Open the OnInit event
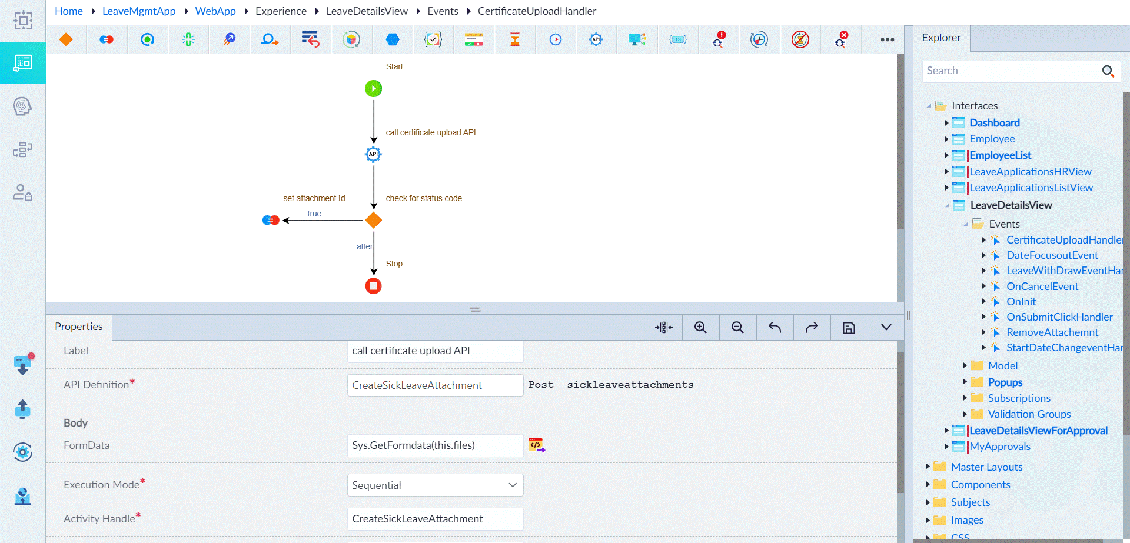 (x=1021, y=302)
